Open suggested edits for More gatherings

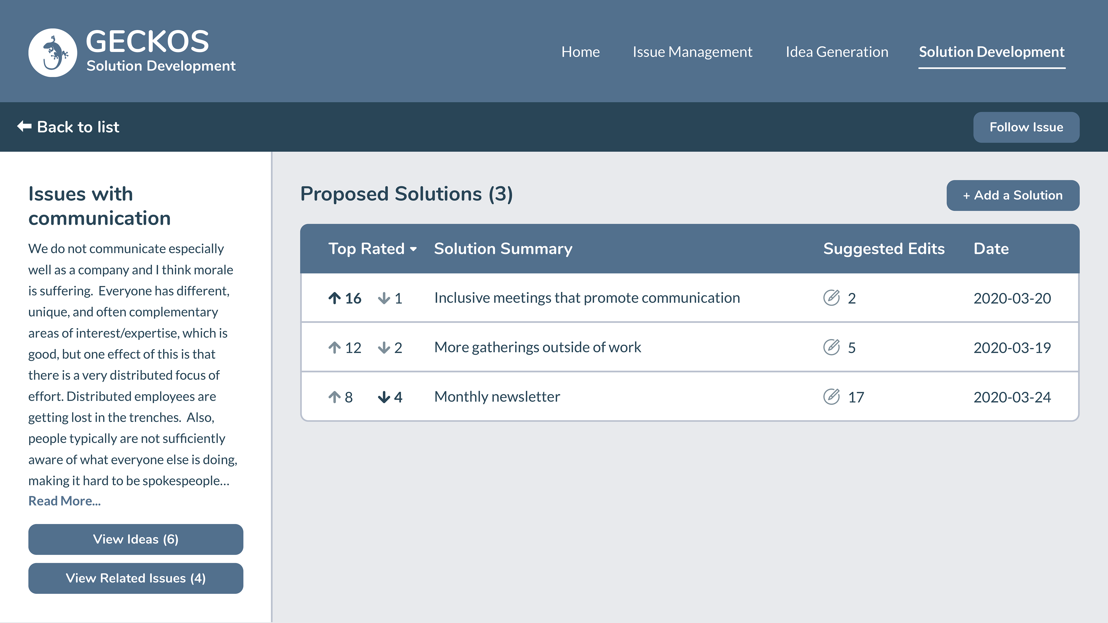831,347
